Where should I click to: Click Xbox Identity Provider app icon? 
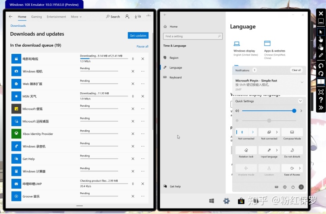[x=16, y=133]
